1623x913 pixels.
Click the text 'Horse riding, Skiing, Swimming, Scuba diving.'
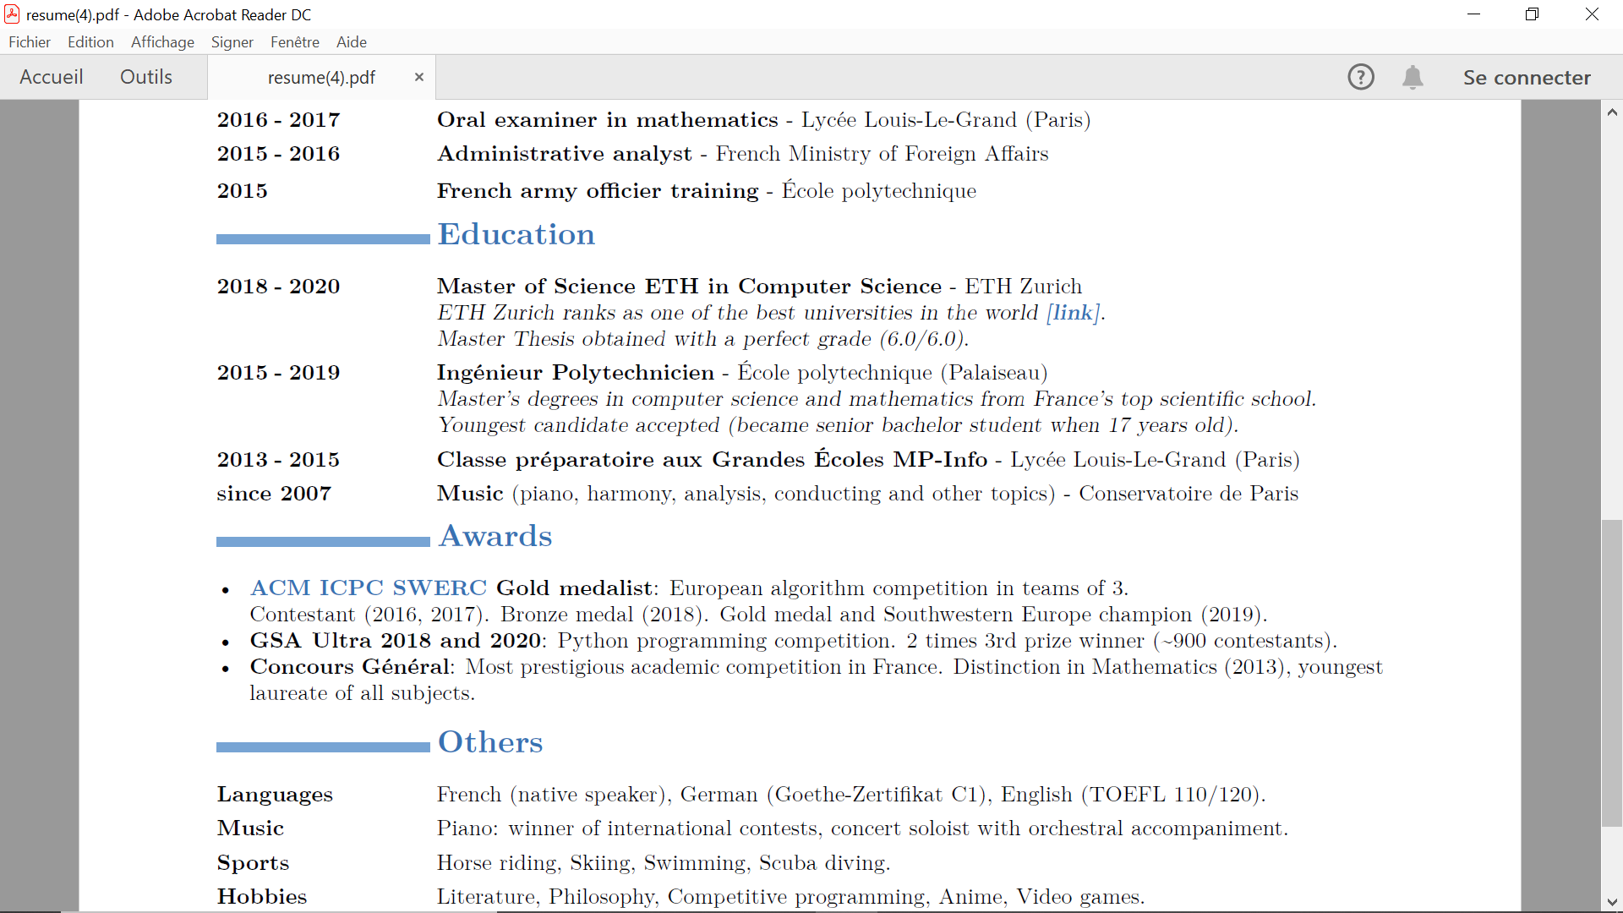point(664,863)
